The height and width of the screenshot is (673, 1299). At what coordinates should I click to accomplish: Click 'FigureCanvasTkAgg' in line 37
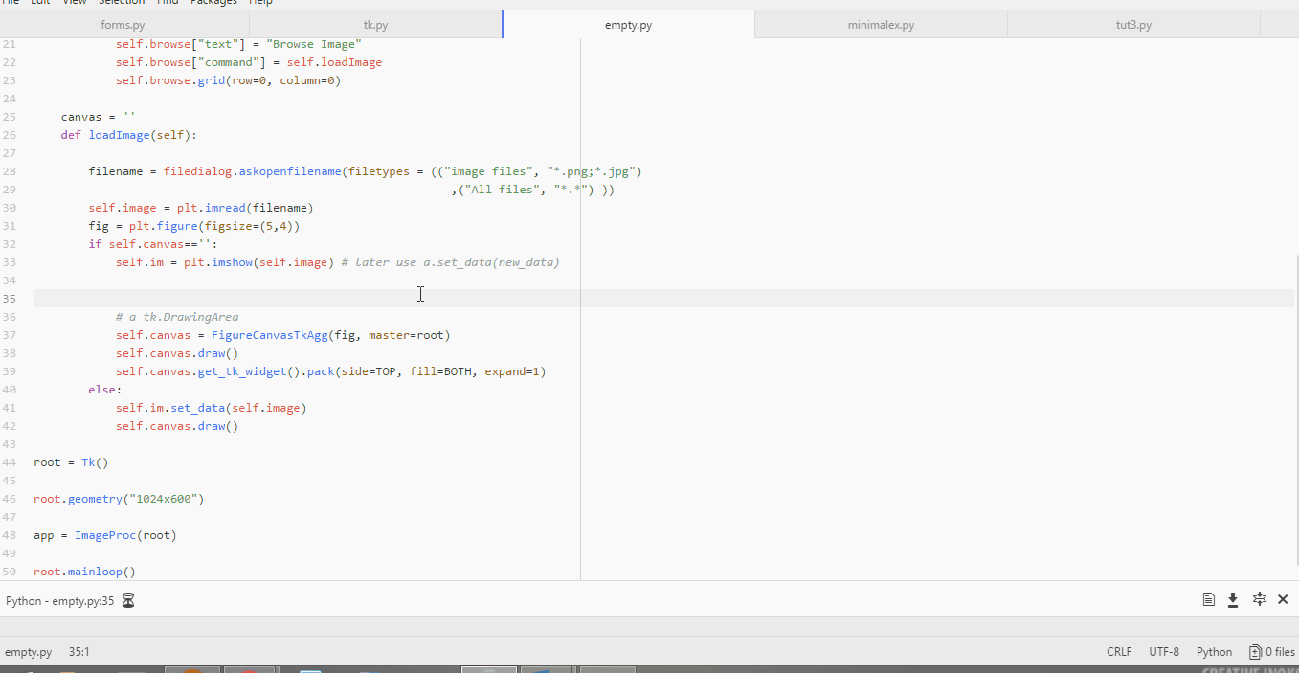point(270,335)
